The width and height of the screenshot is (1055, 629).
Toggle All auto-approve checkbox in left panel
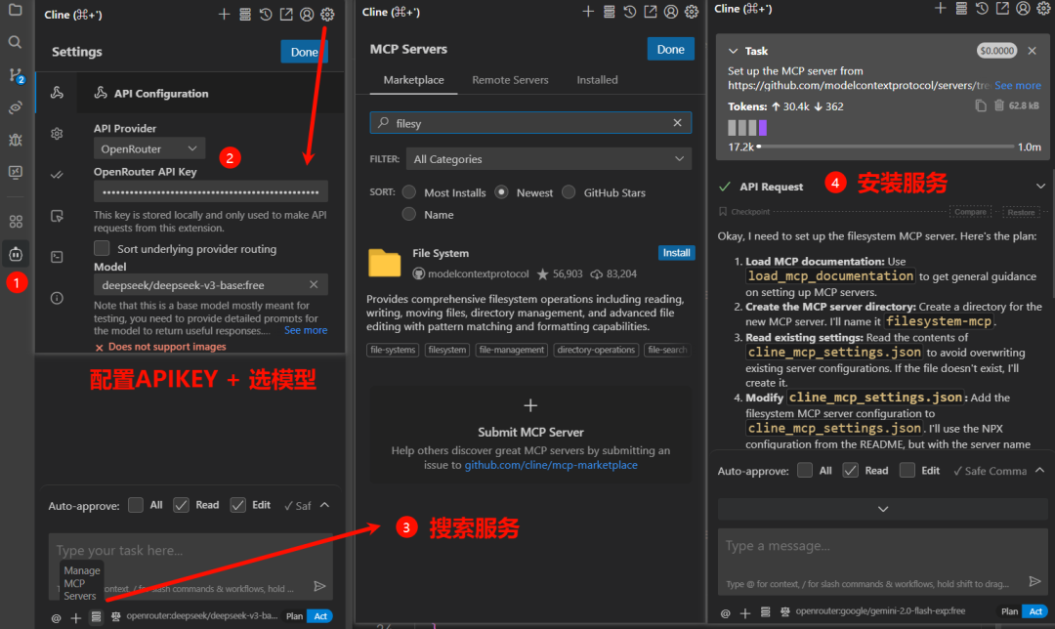[x=135, y=505]
